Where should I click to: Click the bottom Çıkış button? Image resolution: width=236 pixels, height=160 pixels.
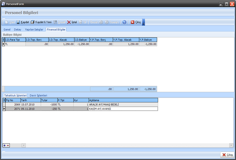point(227,155)
